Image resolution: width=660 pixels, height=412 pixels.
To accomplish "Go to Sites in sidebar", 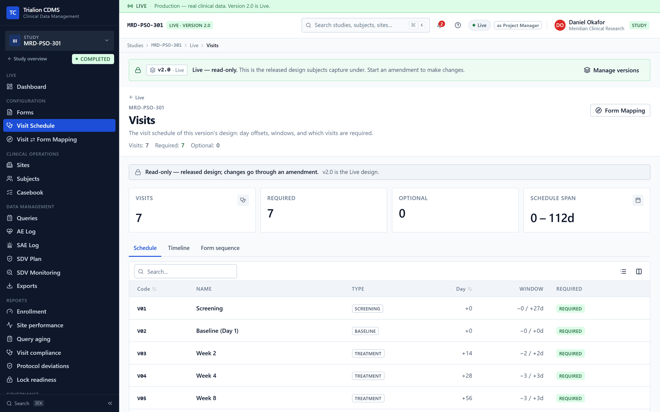I will 59,165.
